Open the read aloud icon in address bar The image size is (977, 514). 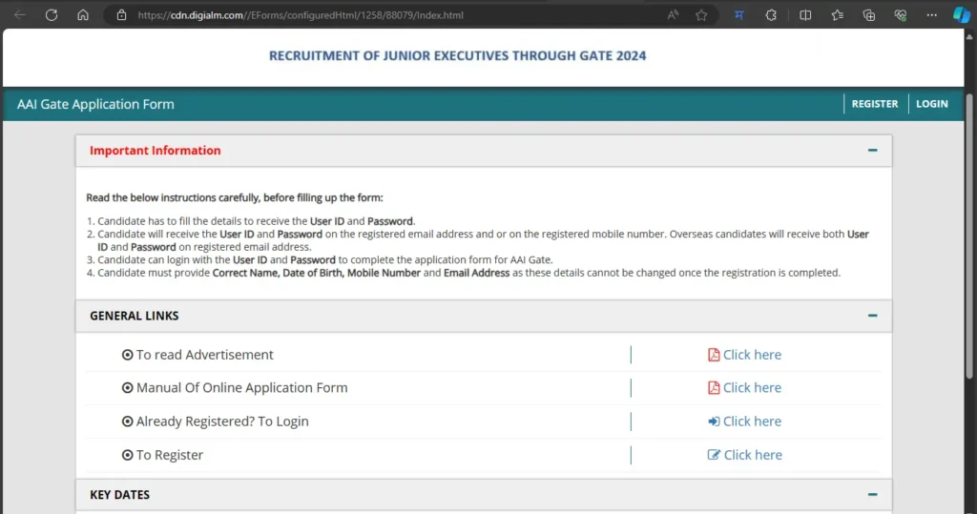point(673,15)
